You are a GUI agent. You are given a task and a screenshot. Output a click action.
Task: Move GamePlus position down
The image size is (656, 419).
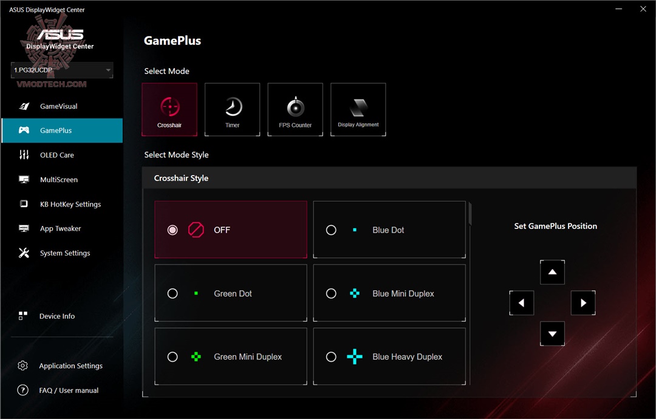552,334
